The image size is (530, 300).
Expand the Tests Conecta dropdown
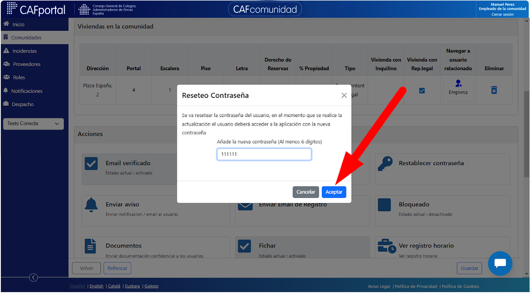pos(33,123)
